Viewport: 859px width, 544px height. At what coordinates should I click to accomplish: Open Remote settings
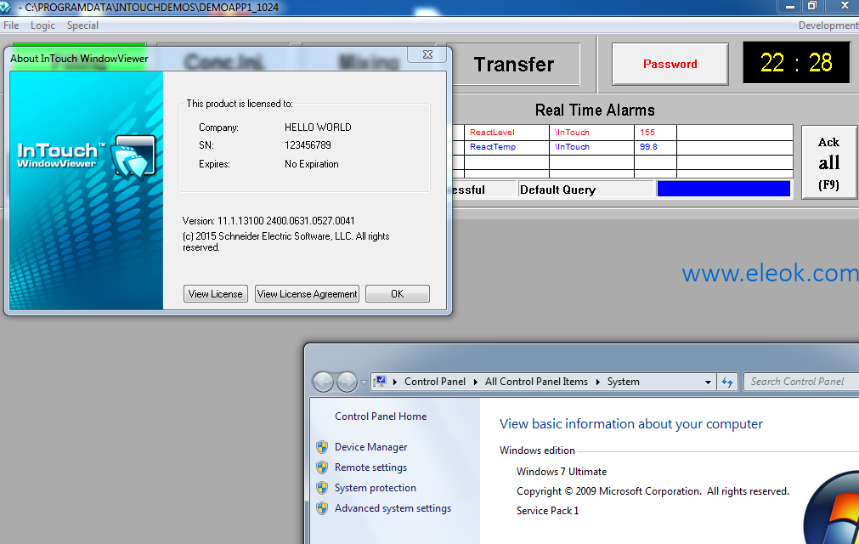click(x=371, y=467)
